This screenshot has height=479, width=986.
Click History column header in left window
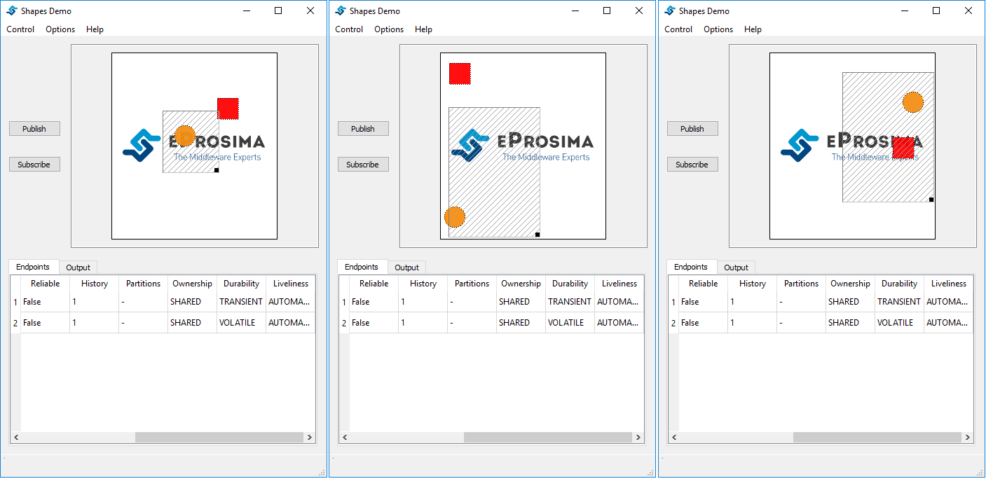pyautogui.click(x=95, y=284)
